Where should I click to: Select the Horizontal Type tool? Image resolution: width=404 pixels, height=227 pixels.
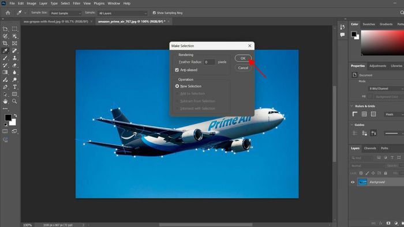click(14, 87)
